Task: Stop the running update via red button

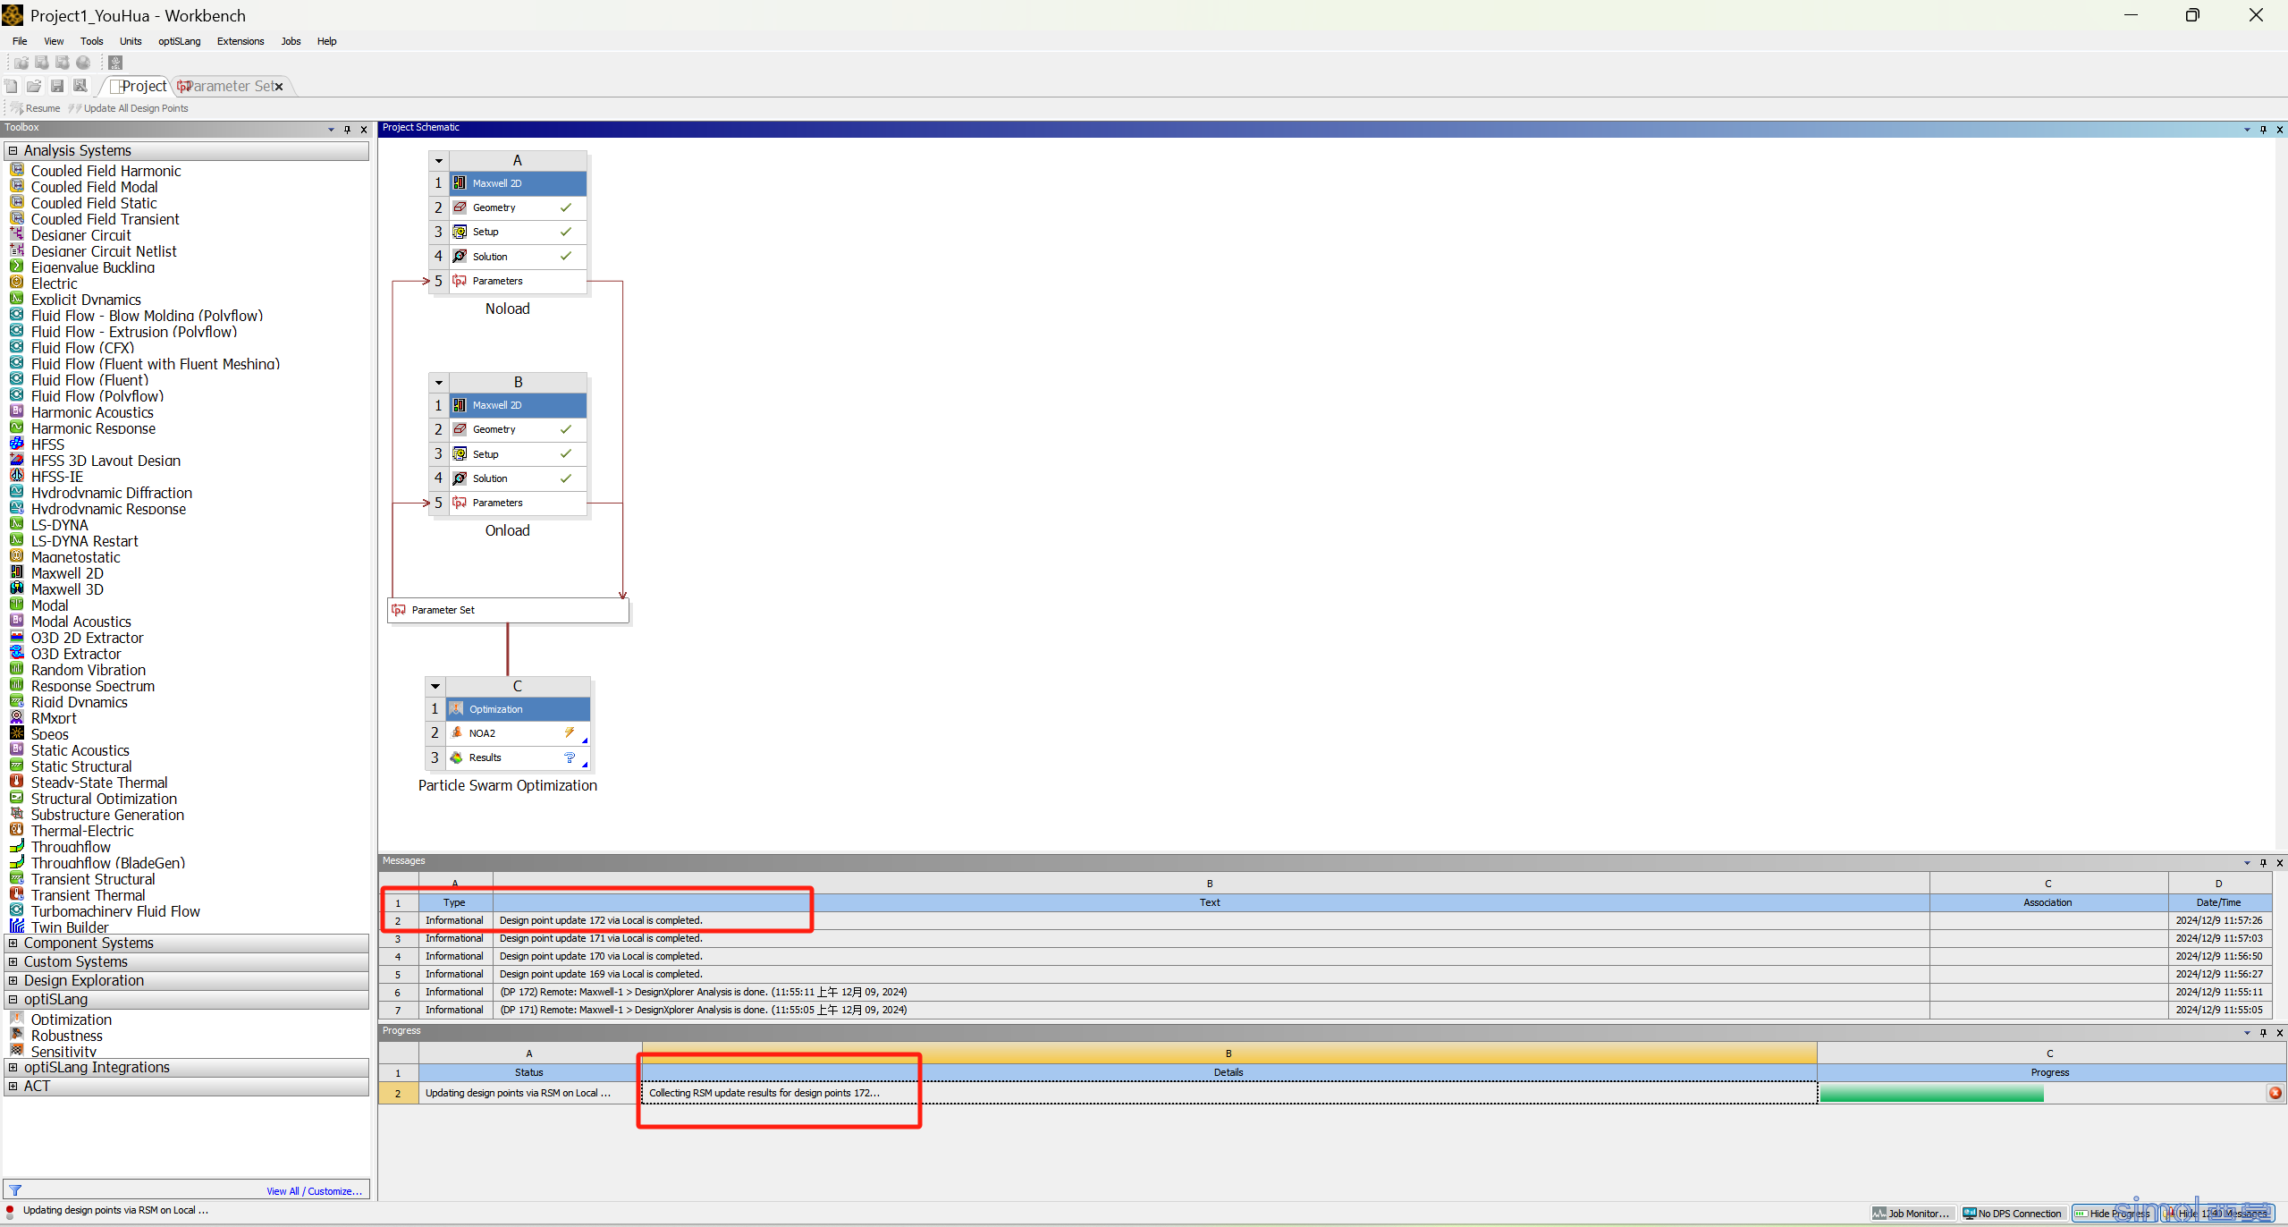Action: click(x=2275, y=1093)
